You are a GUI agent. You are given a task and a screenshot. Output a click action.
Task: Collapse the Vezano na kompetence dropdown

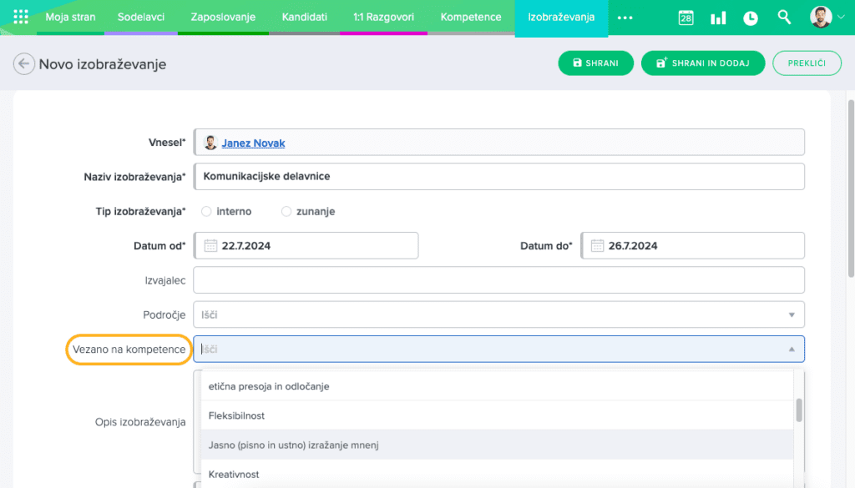pyautogui.click(x=791, y=350)
